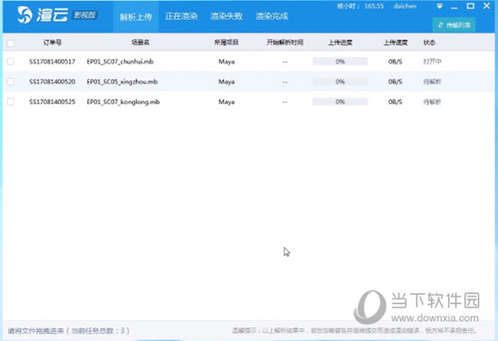Click order number SS17081400517

tap(53, 62)
